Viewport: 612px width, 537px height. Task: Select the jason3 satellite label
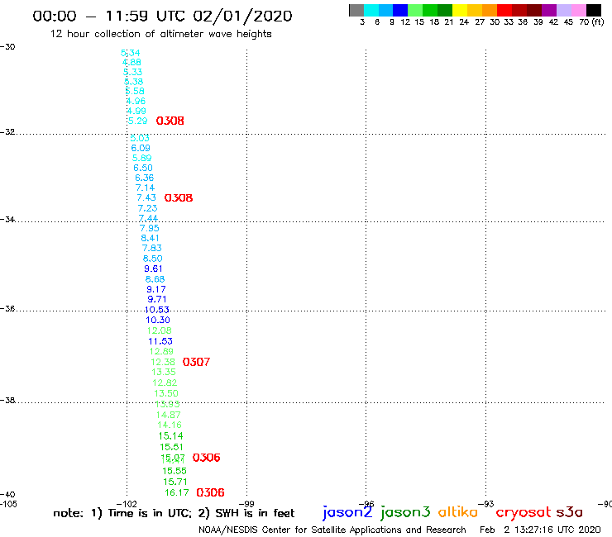(x=405, y=512)
